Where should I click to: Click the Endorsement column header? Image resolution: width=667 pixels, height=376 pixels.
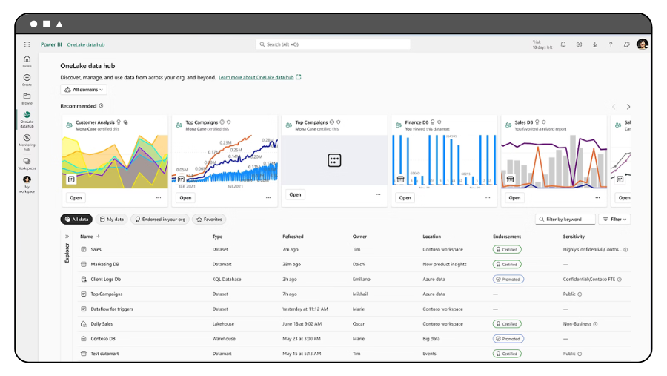coord(507,237)
